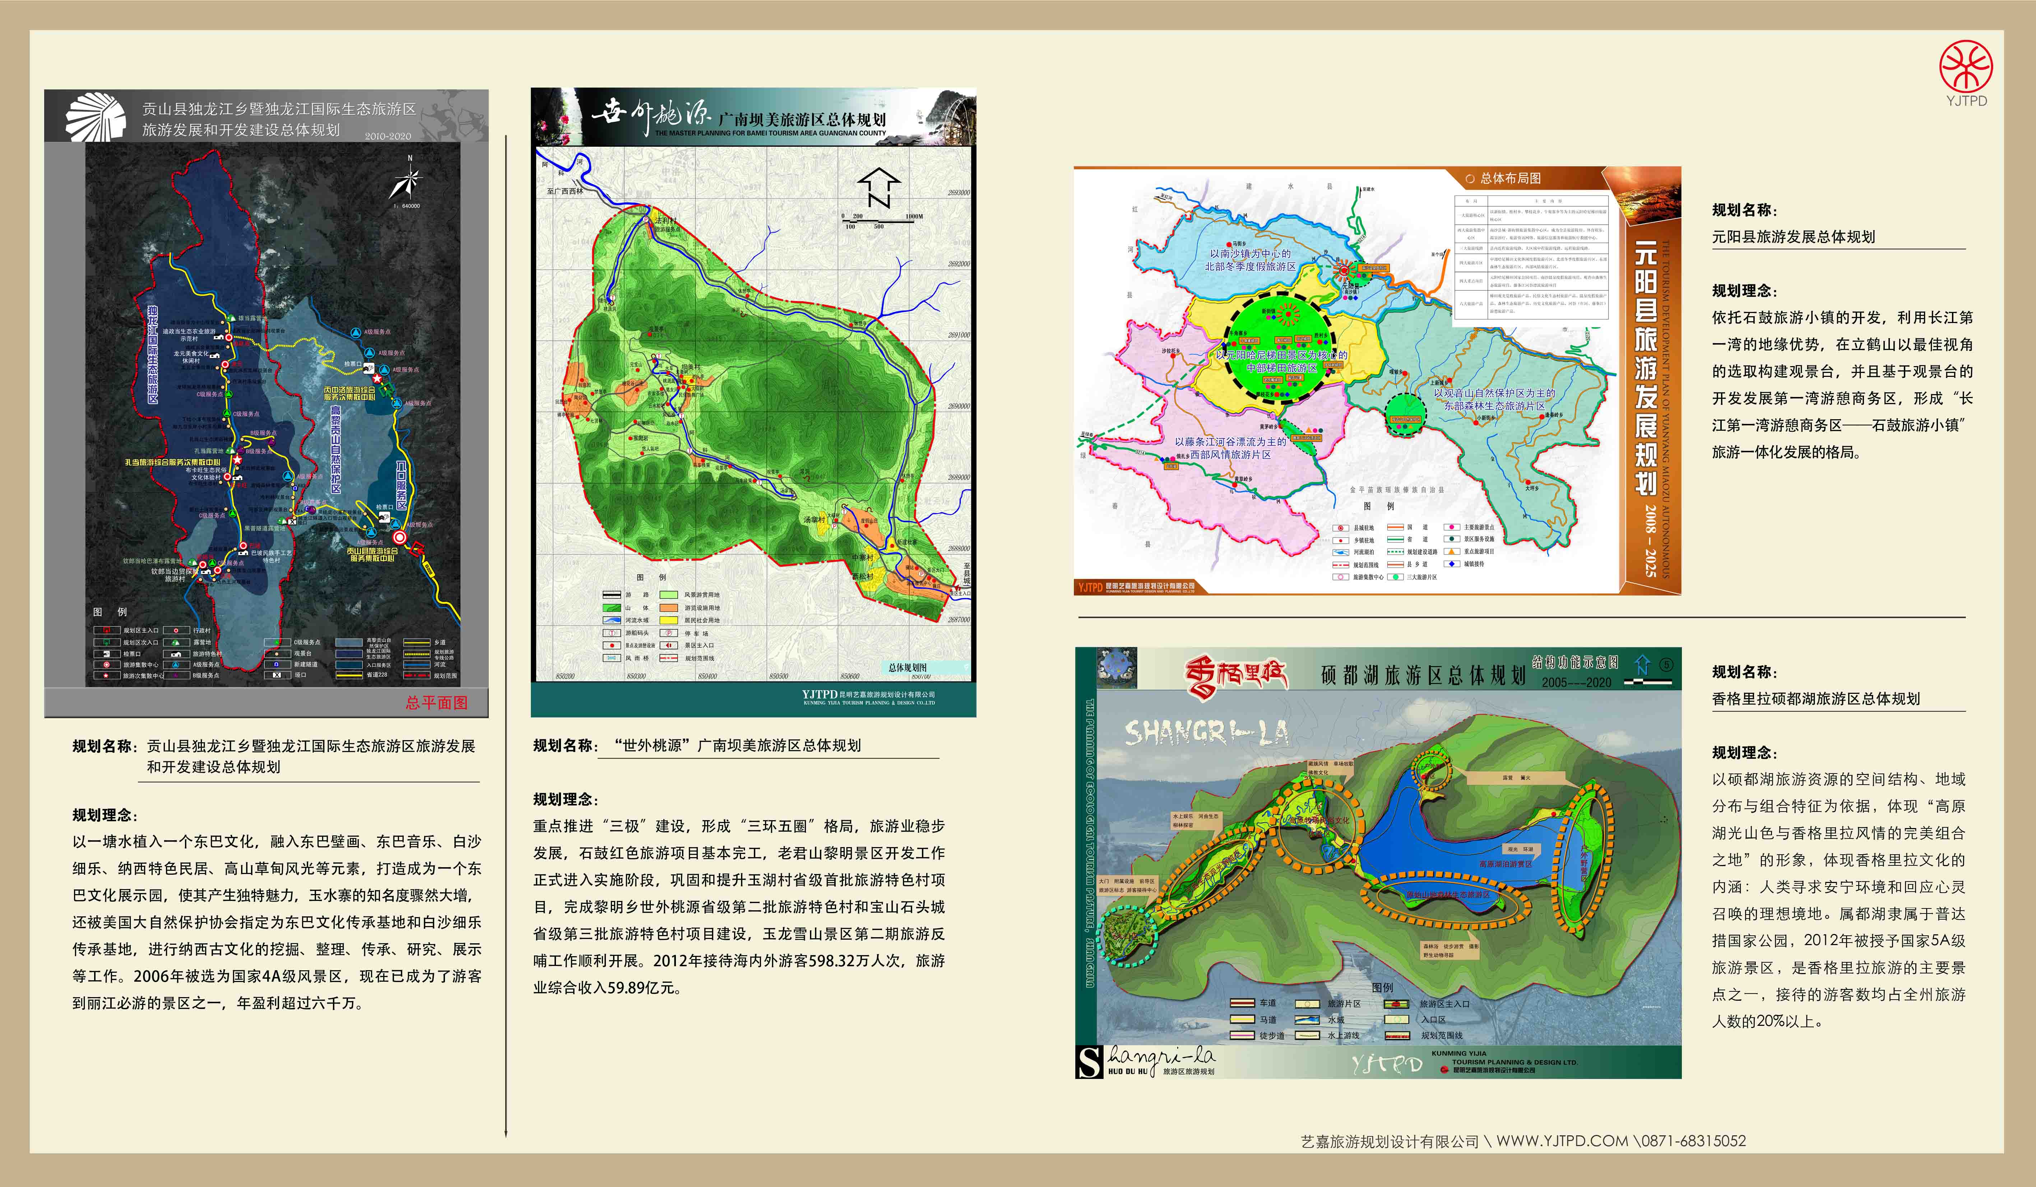Click the 高黎贡山自然保护区 vertical map label
The image size is (2036, 1187).
tap(336, 449)
